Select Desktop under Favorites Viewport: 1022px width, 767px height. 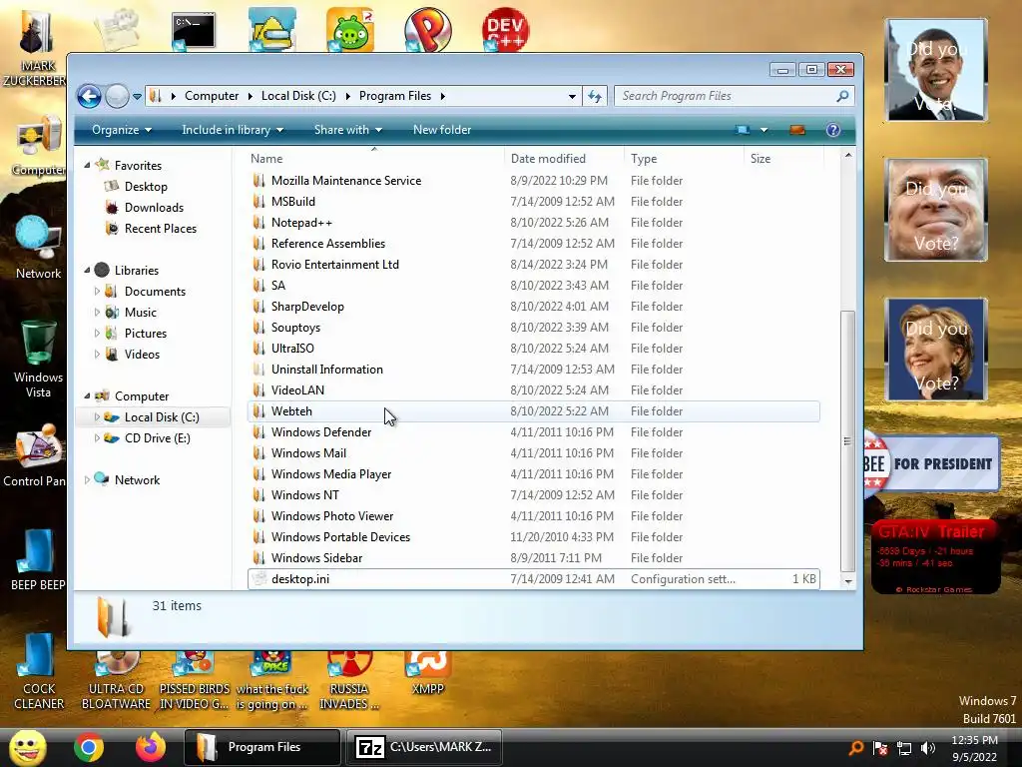click(146, 187)
